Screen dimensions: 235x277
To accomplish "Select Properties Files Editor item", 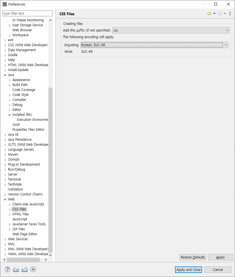I will point(28,129).
